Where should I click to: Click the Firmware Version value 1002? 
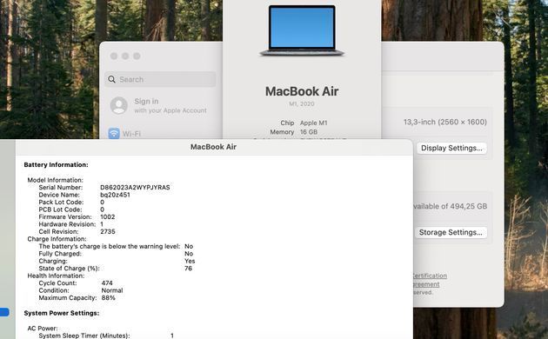[108, 216]
